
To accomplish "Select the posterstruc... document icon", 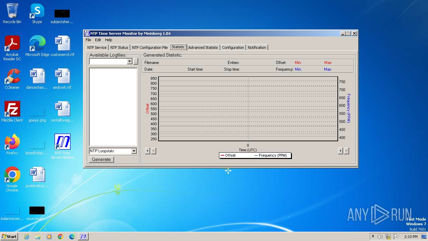I will (x=37, y=177).
